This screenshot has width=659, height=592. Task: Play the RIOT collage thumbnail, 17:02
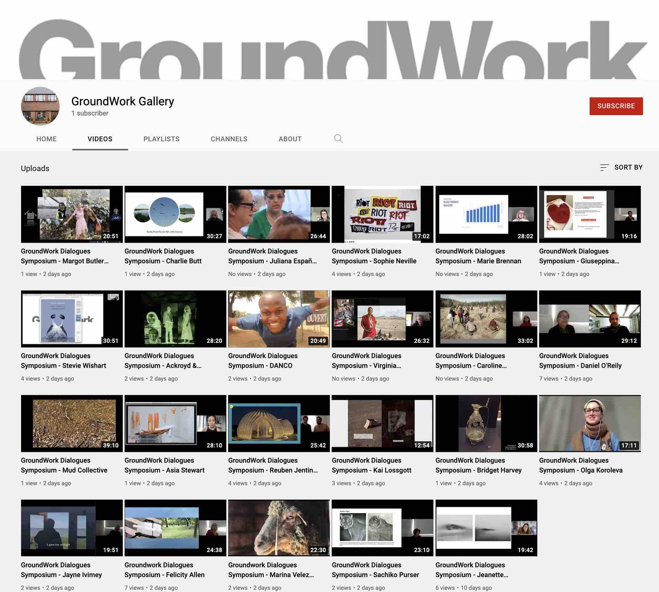tap(383, 214)
